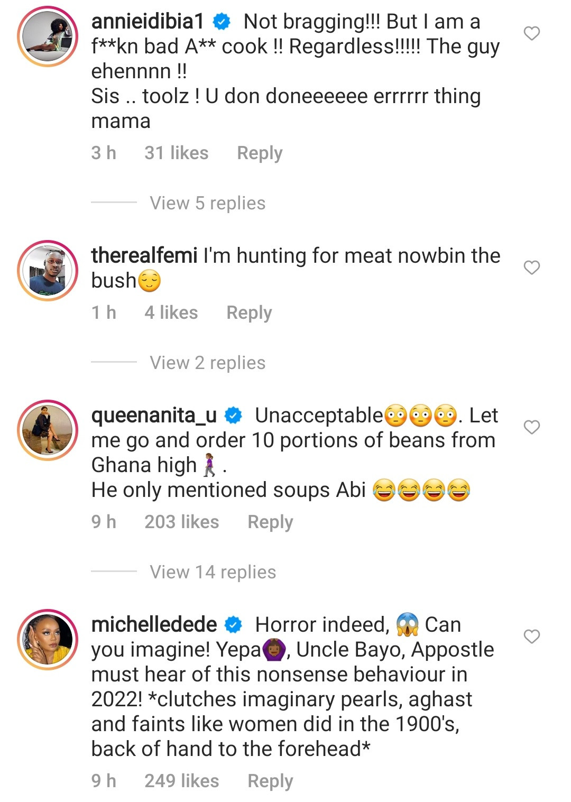This screenshot has height=802, width=571.
Task: View michelledede's profile avatar
Action: click(x=48, y=639)
